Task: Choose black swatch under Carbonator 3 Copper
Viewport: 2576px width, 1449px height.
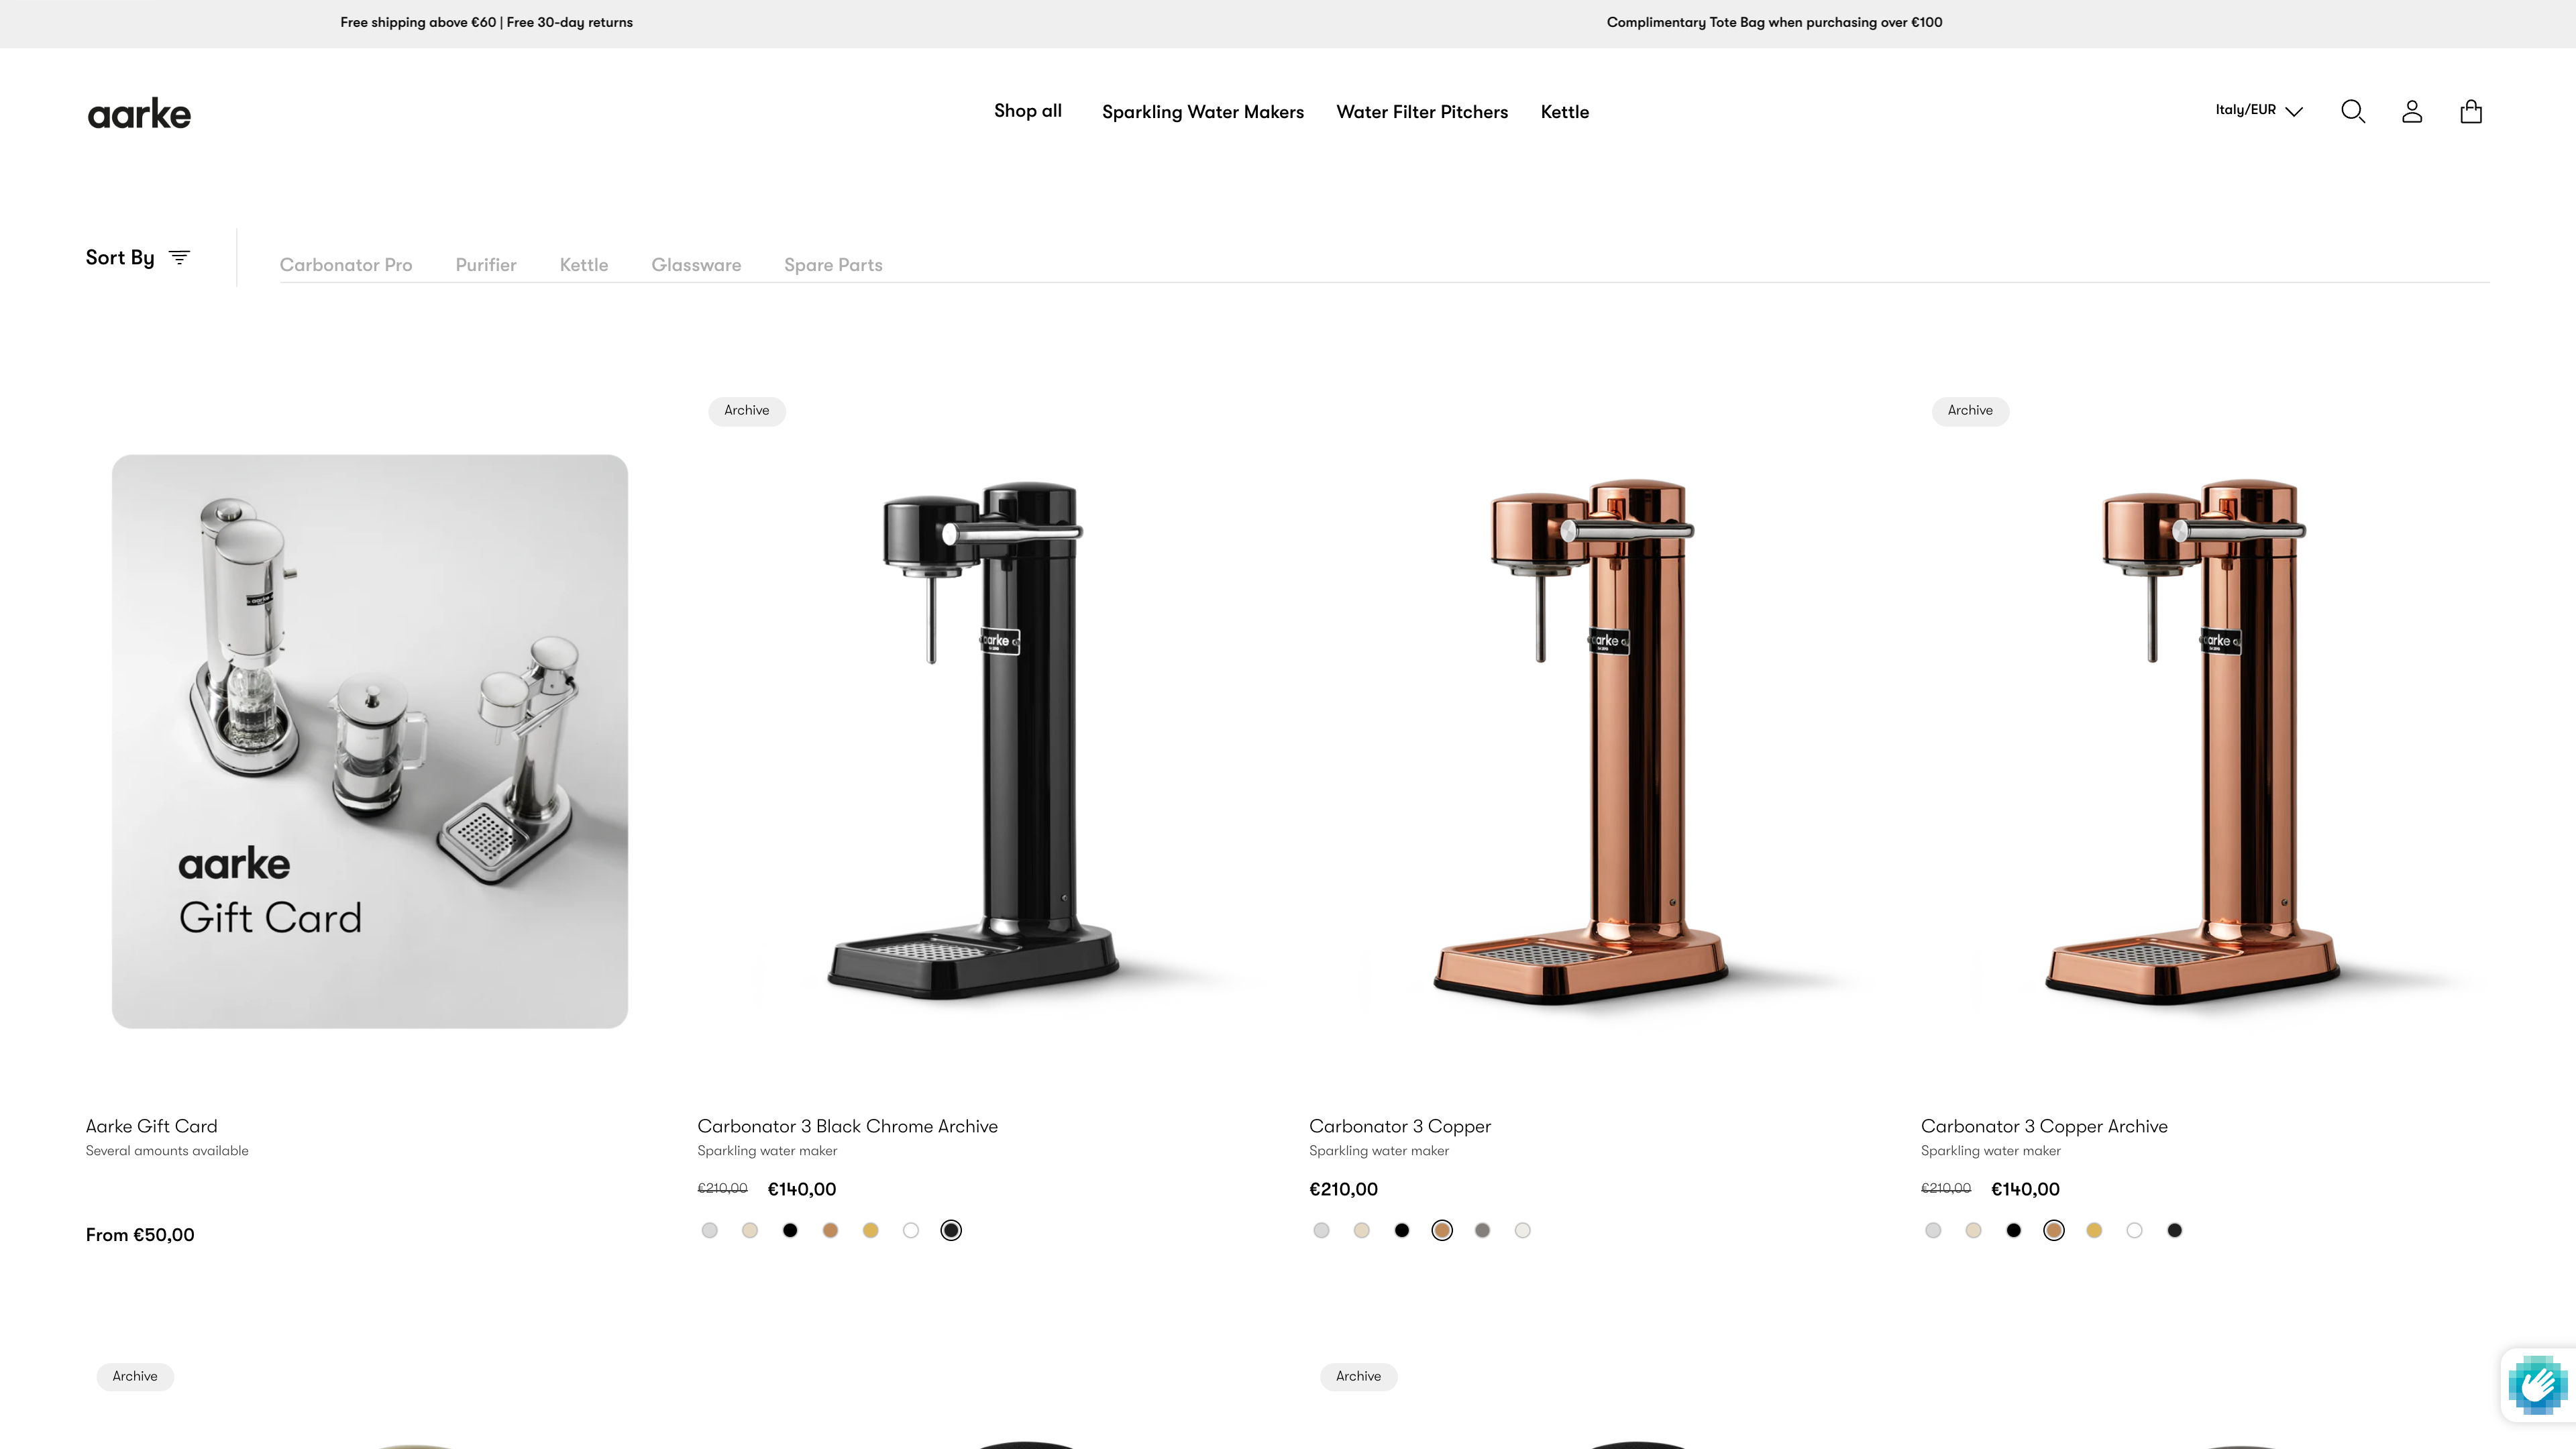Action: pos(1402,1230)
